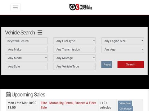Expand the Any Age dropdown
Image resolution: width=149 pixels, height=111 pixels.
click(123, 49)
